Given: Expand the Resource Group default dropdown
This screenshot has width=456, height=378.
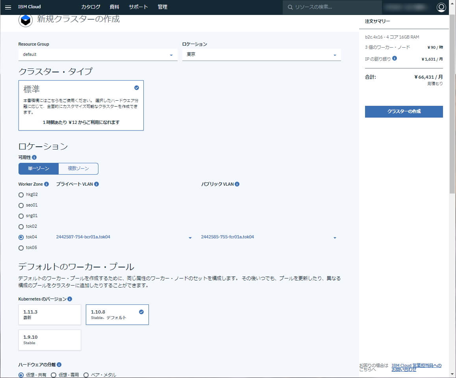Looking at the screenshot, I should (98, 55).
